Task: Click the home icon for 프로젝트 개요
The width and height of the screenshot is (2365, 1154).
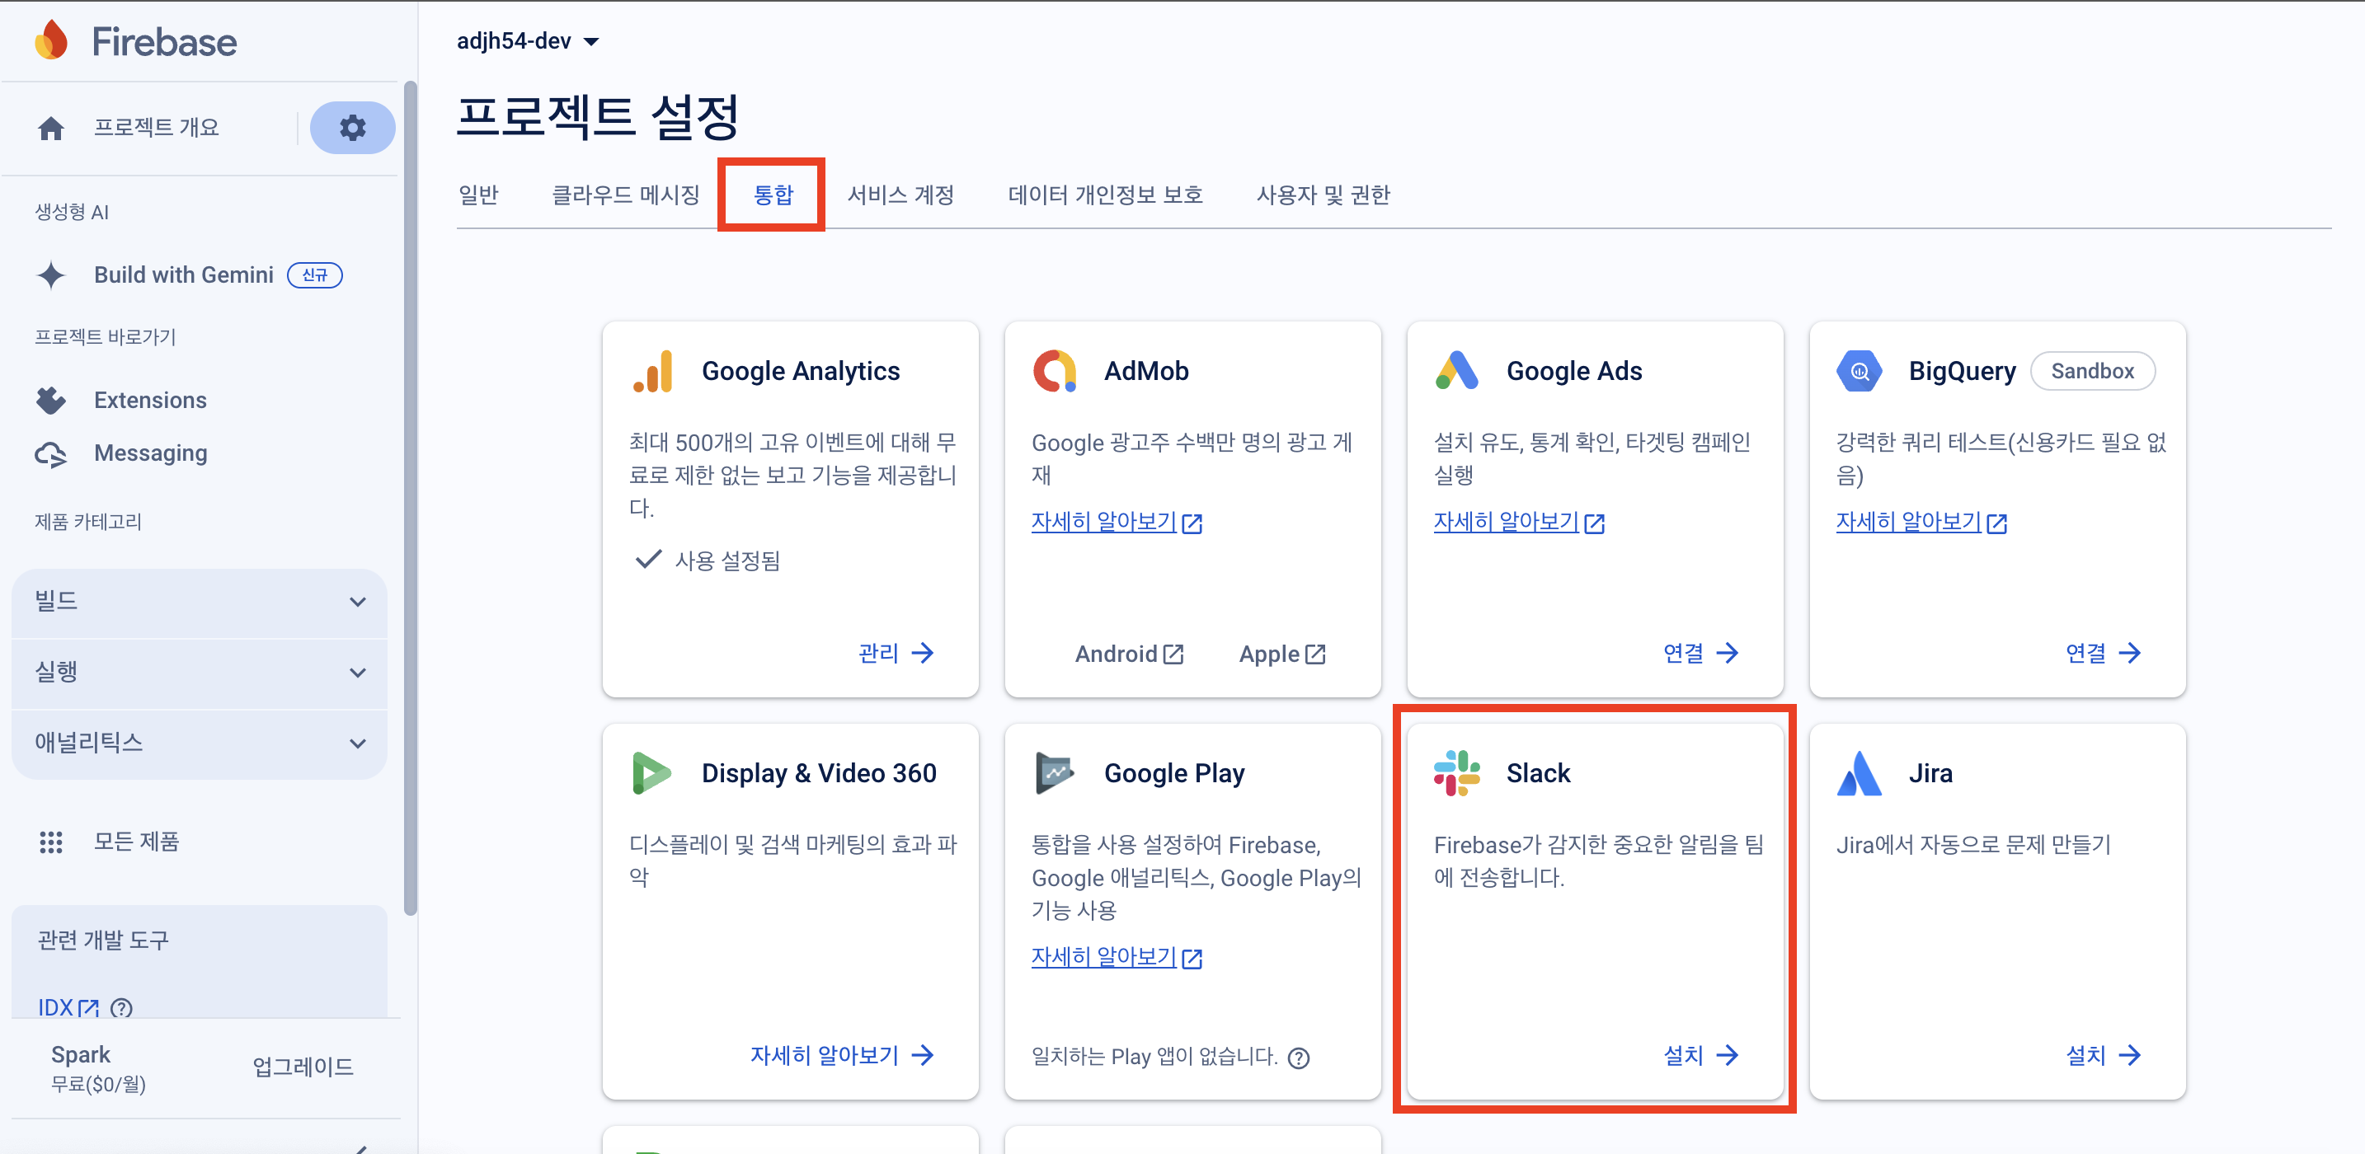Action: click(51, 128)
